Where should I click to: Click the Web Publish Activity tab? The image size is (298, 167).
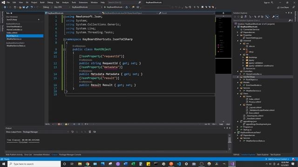(x=14, y=154)
